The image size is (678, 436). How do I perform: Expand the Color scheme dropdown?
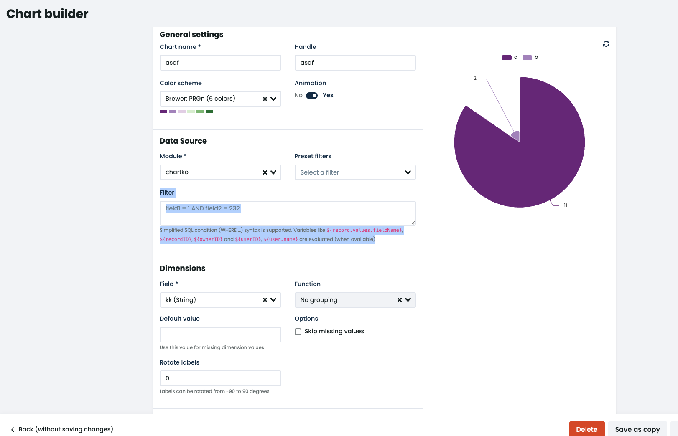tap(273, 99)
